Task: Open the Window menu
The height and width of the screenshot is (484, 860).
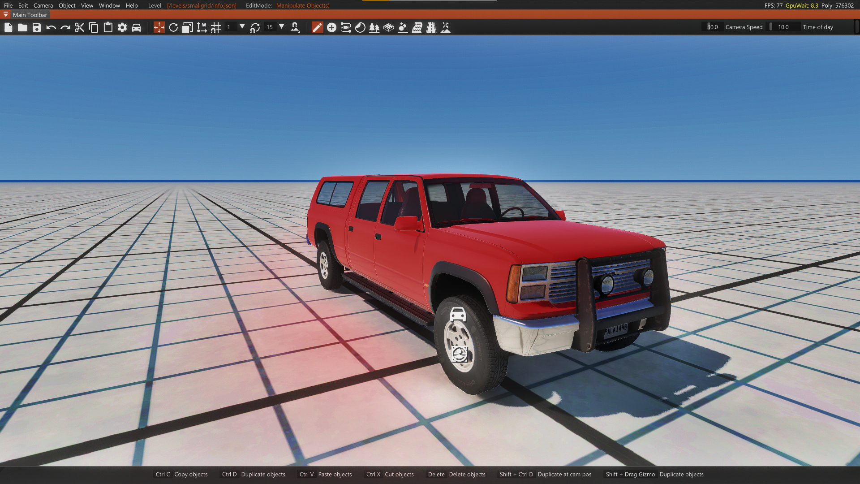Action: pyautogui.click(x=109, y=5)
